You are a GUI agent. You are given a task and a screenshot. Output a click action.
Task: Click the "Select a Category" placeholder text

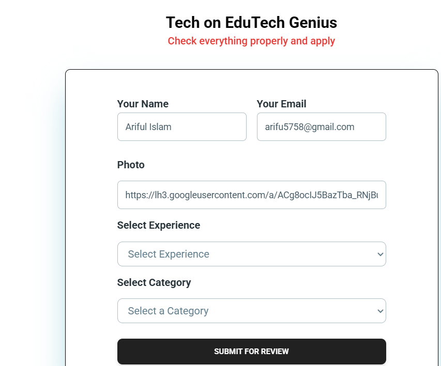[x=168, y=311]
